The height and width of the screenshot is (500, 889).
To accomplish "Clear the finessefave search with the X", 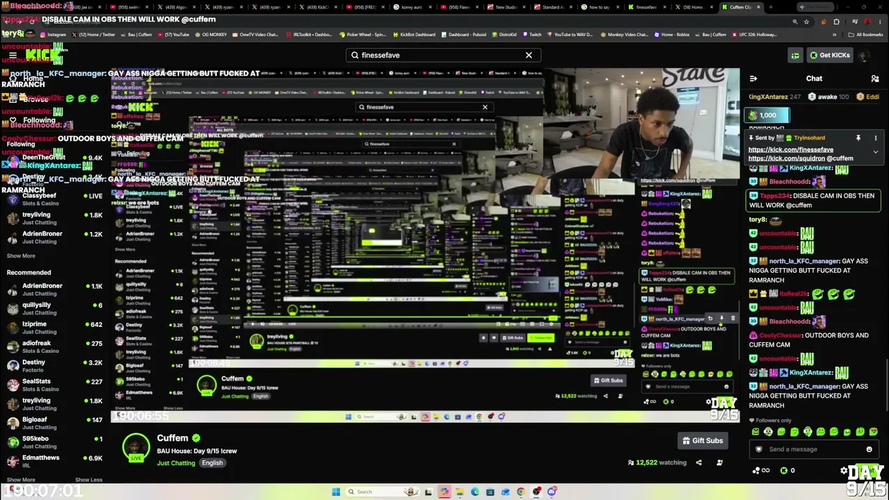I will pos(529,55).
